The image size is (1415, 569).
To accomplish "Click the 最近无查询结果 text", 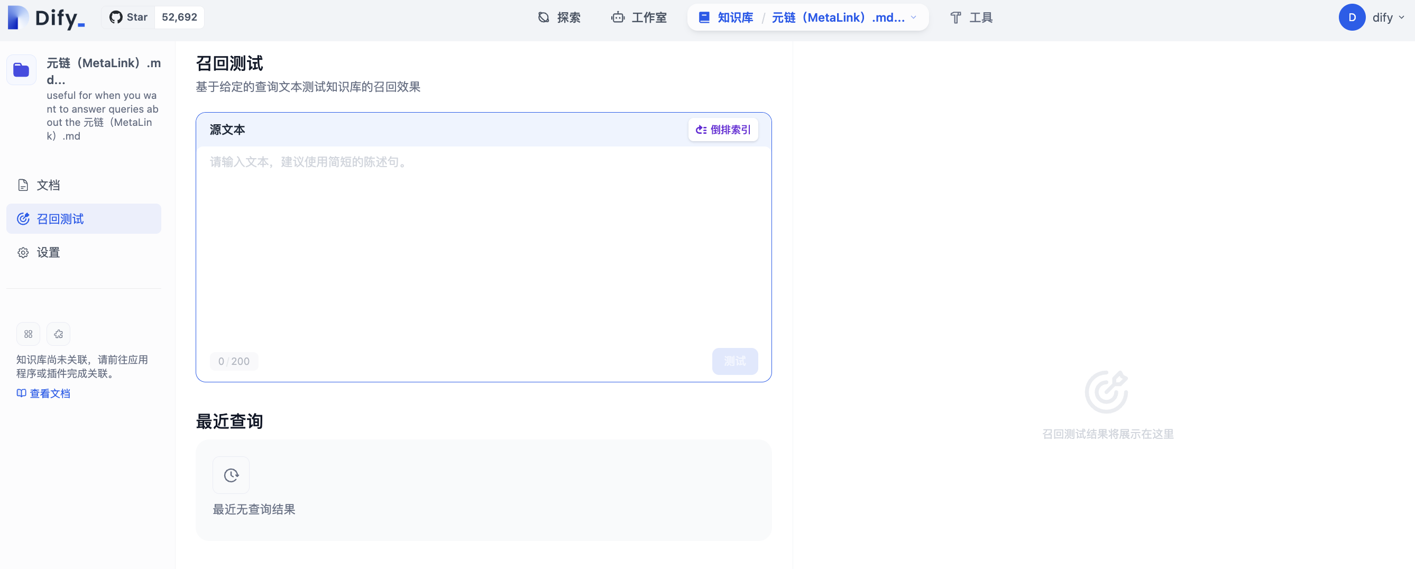I will (x=254, y=509).
